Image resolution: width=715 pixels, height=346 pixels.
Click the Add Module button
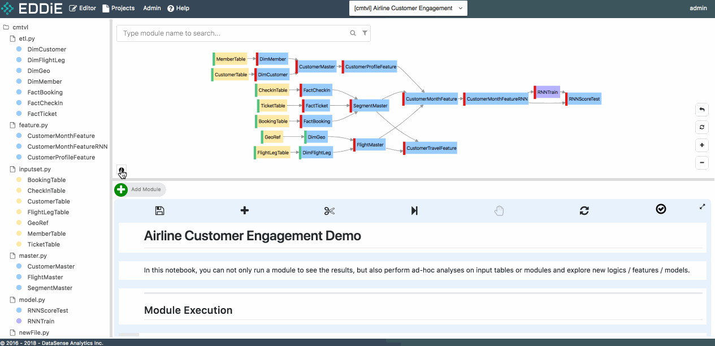click(140, 190)
